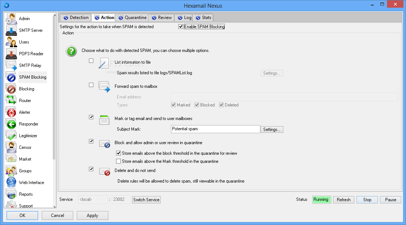Open the Admin section icon
Screen dimensions: 406x225
pos(11,19)
